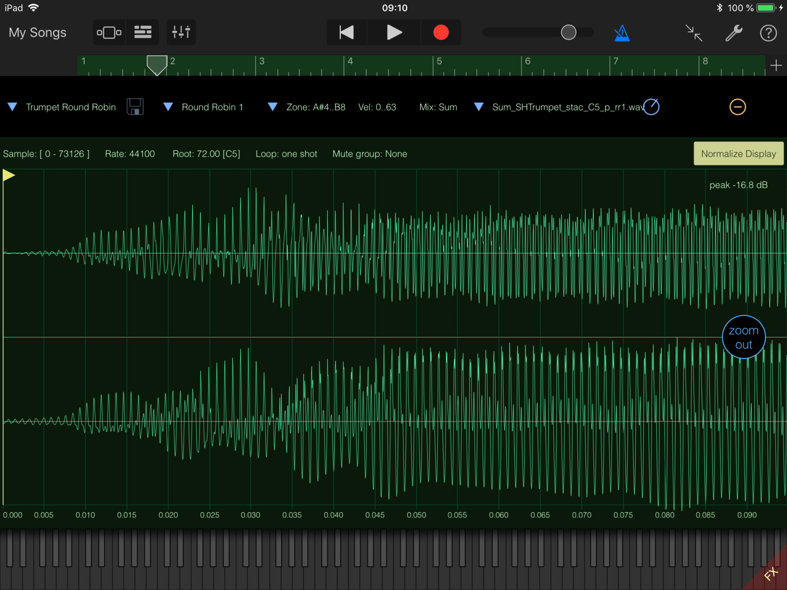
Task: Expand the Trumpet Round Robin dropdown
Action: 12,107
